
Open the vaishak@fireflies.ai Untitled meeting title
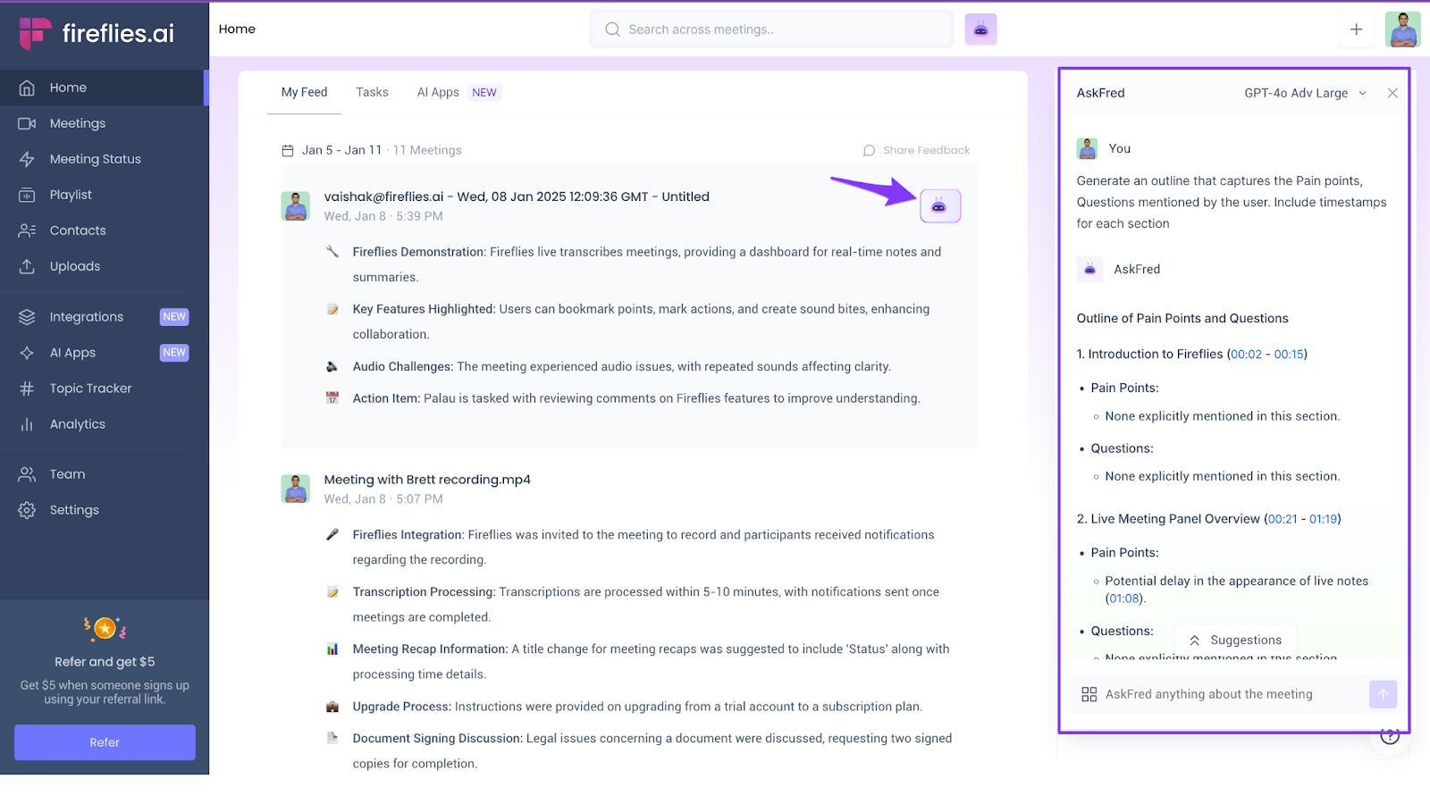pos(517,197)
